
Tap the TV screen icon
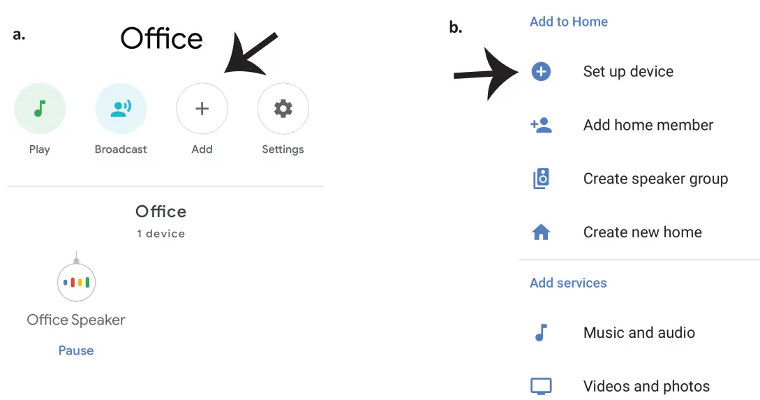pos(541,386)
